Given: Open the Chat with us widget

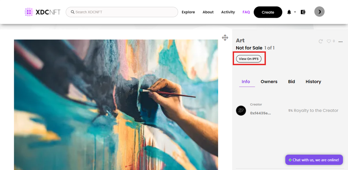Looking at the screenshot, I should (314, 160).
